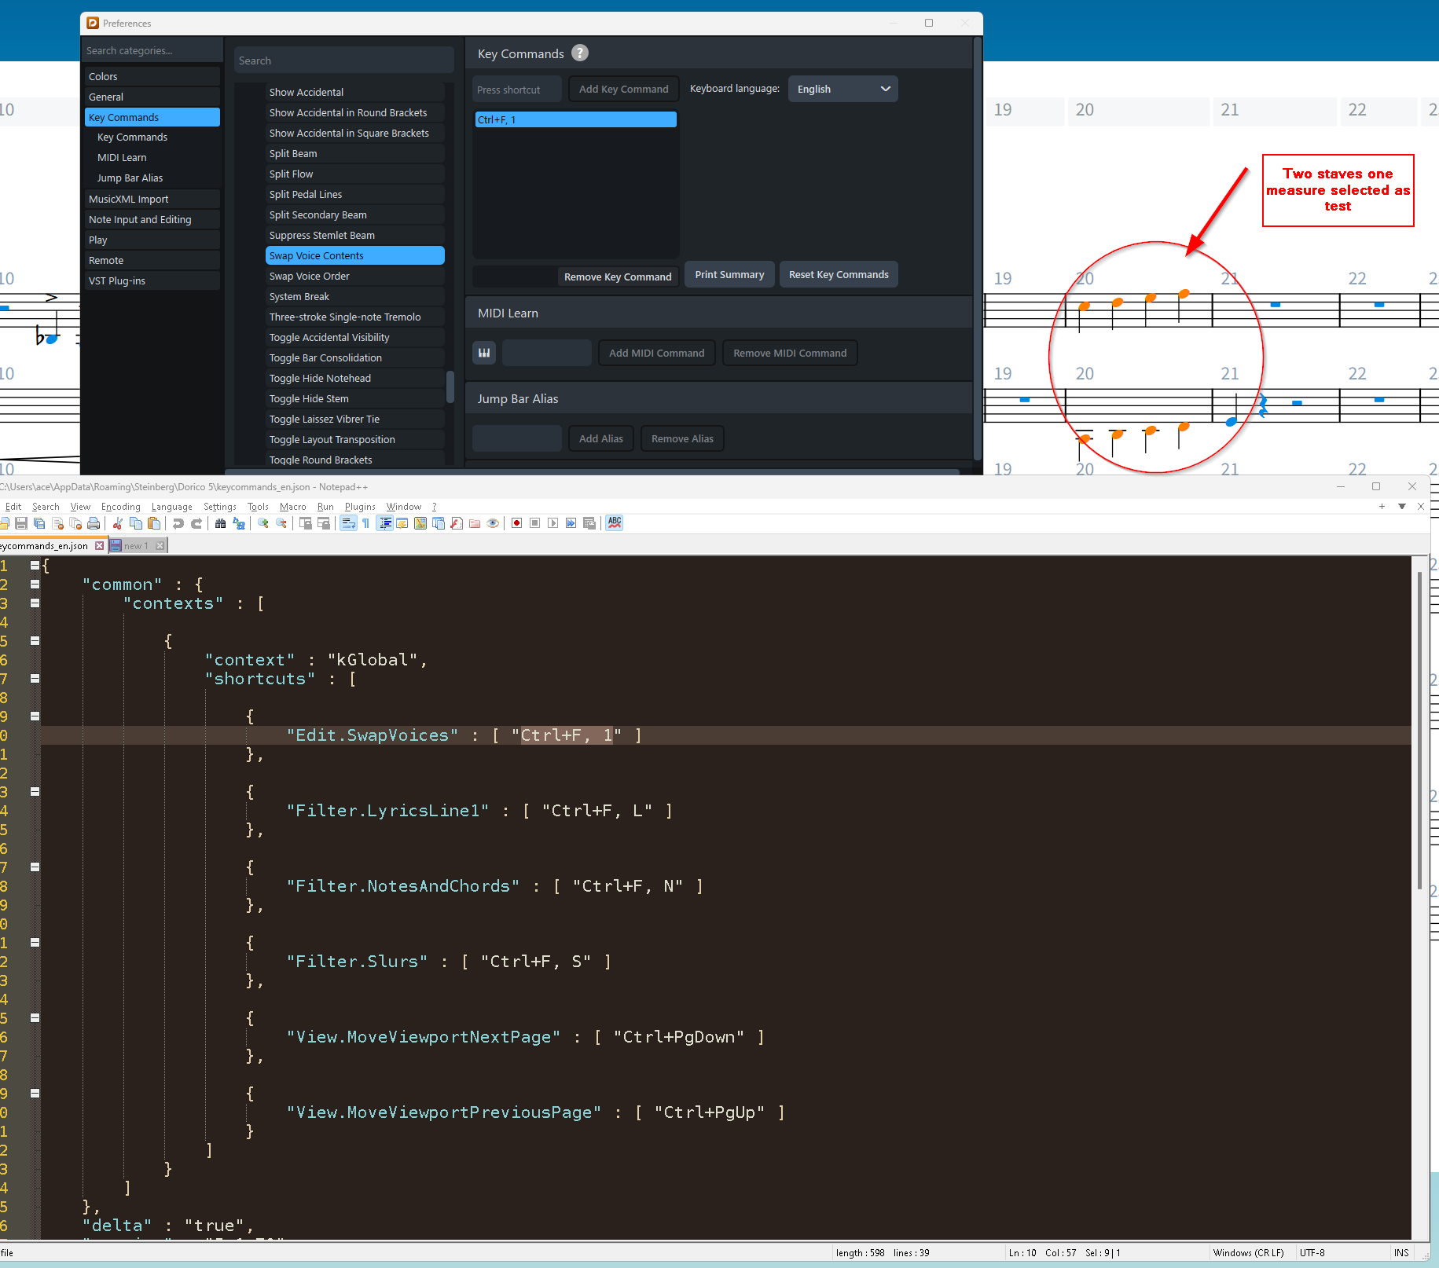Toggle Show All Characters pilcrow icon
The image size is (1439, 1268).
[x=366, y=523]
